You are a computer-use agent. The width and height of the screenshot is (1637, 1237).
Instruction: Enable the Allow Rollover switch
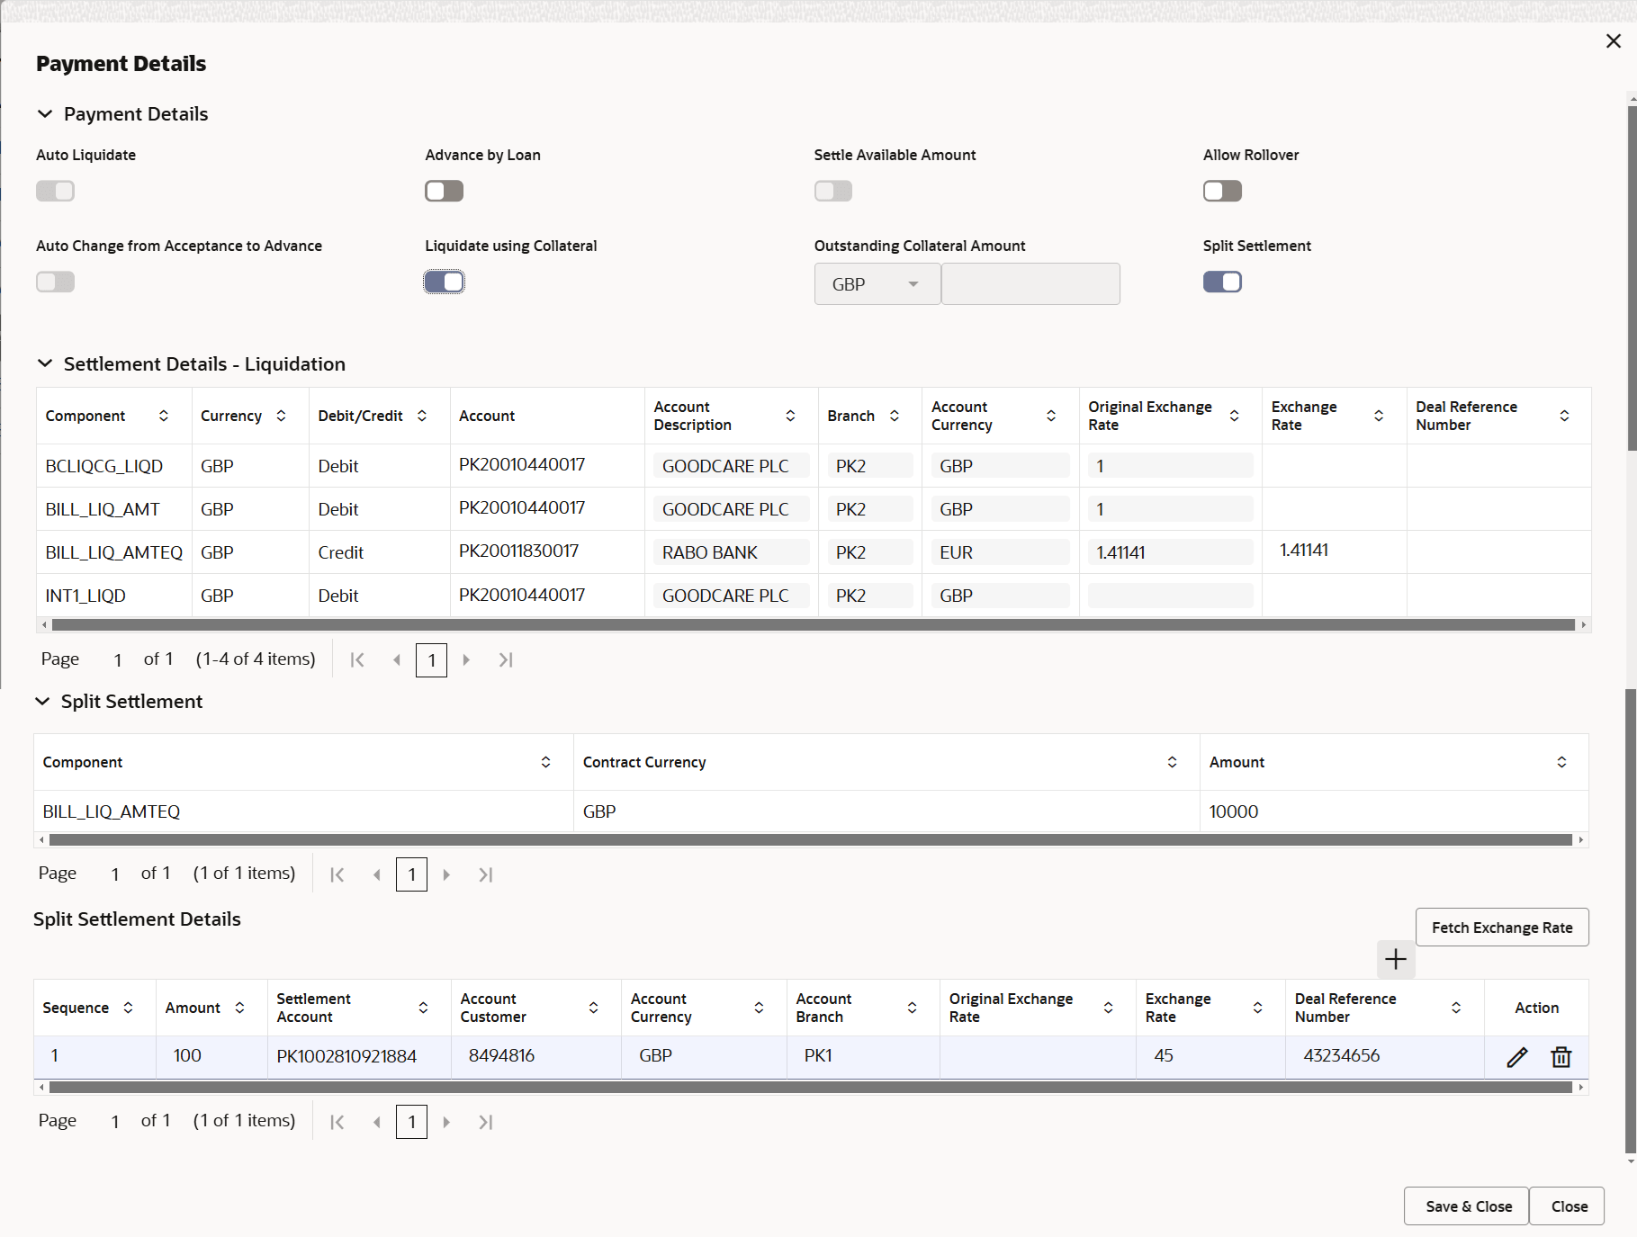coord(1221,191)
